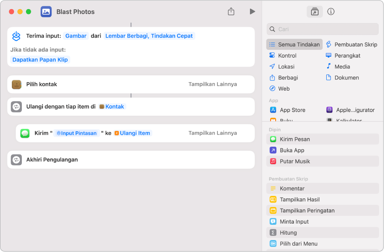Show the action library panel
Image resolution: width=384 pixels, height=252 pixels.
coord(314,12)
